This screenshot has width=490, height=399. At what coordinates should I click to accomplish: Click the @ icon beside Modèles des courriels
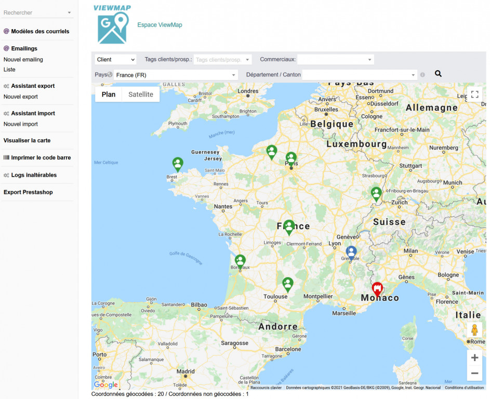pyautogui.click(x=6, y=31)
